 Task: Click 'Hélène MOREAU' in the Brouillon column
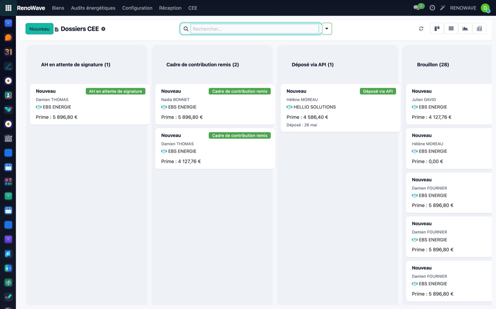428,144
